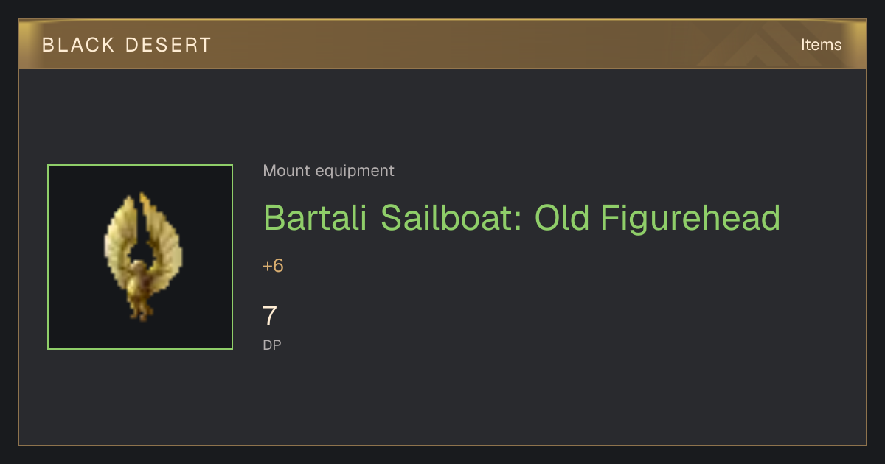
Task: Open the BLACK DESERT header title
Action: point(127,45)
